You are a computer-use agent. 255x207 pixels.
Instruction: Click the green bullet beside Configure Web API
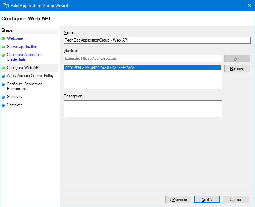[x=3, y=68]
